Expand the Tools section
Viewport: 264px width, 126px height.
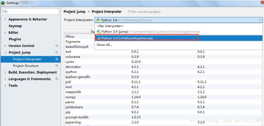coord(5,85)
